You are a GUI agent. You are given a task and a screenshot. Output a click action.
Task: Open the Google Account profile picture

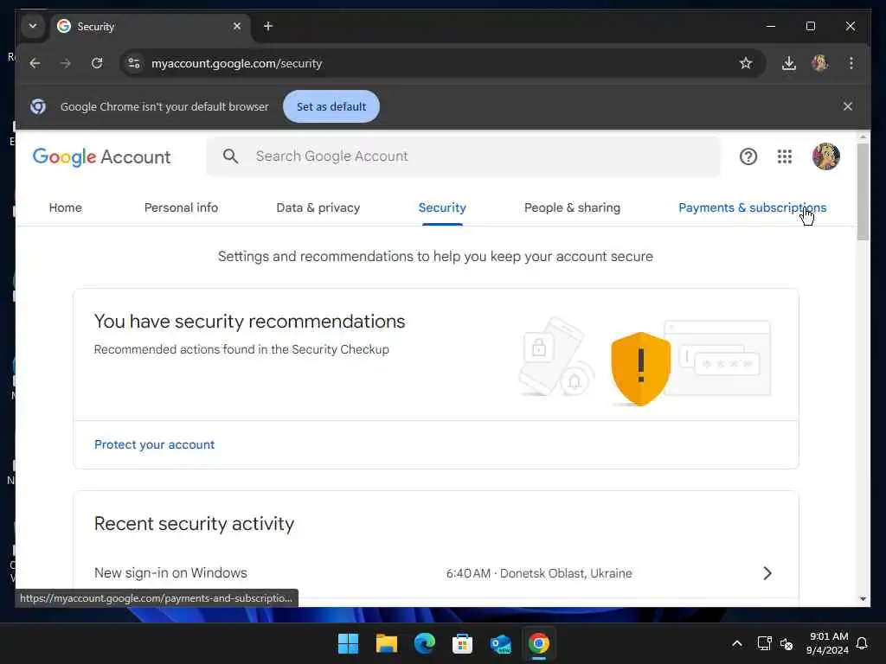[825, 156]
